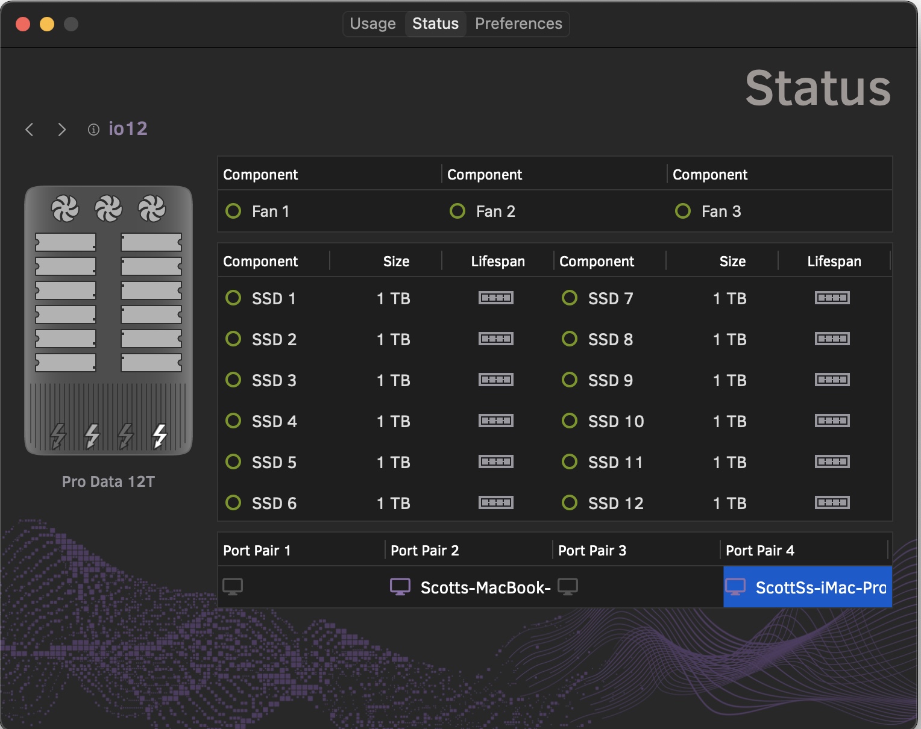Select the SSD 11 row label
The image size is (921, 729).
(x=615, y=462)
